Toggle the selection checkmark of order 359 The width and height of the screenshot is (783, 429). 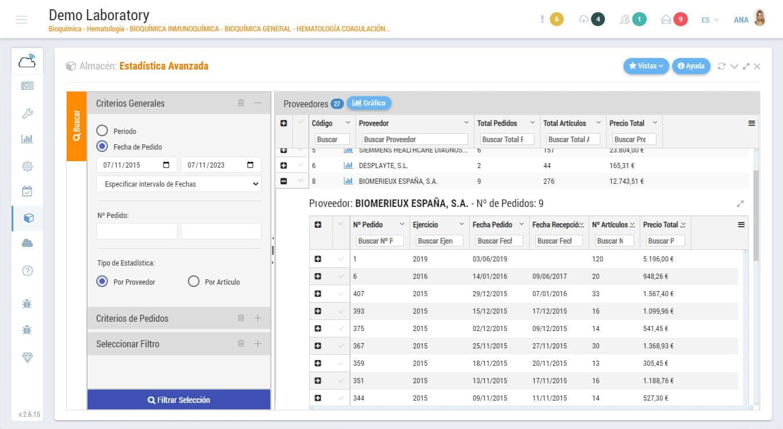(340, 363)
